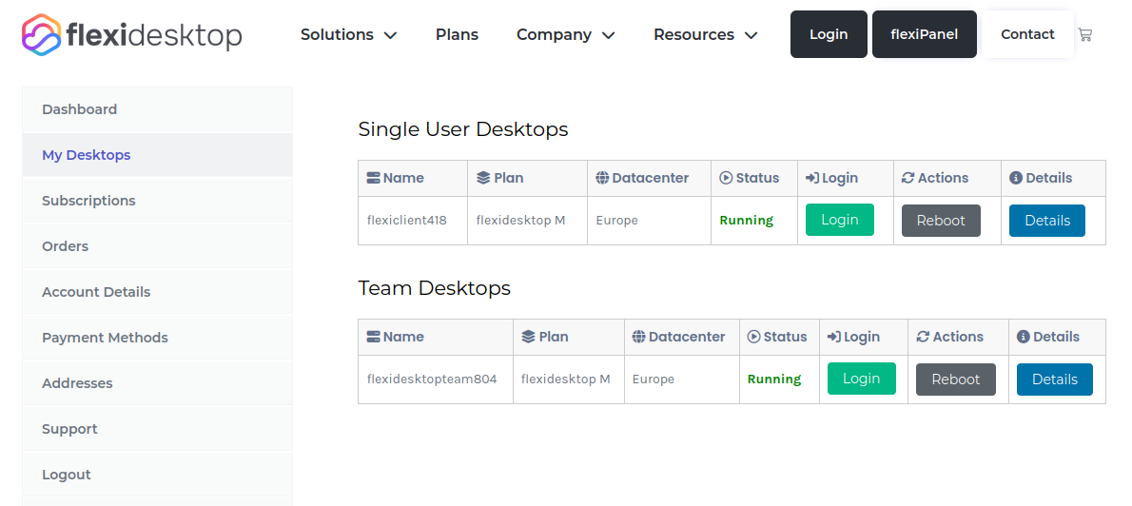The height and width of the screenshot is (506, 1132).
Task: Click the flexidesktop logo icon
Action: click(x=41, y=35)
